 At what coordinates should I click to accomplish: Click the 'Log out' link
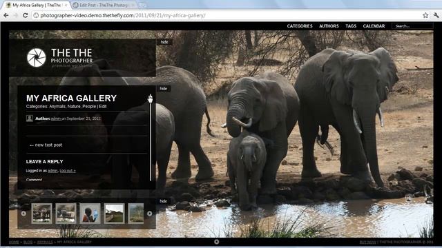click(x=68, y=171)
